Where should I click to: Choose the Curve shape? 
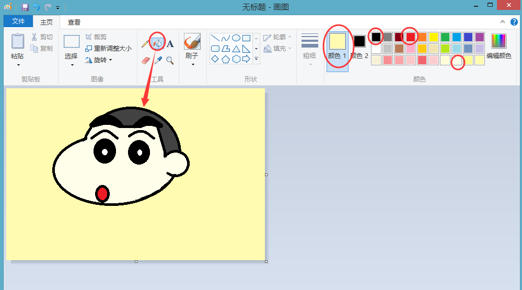(225, 38)
